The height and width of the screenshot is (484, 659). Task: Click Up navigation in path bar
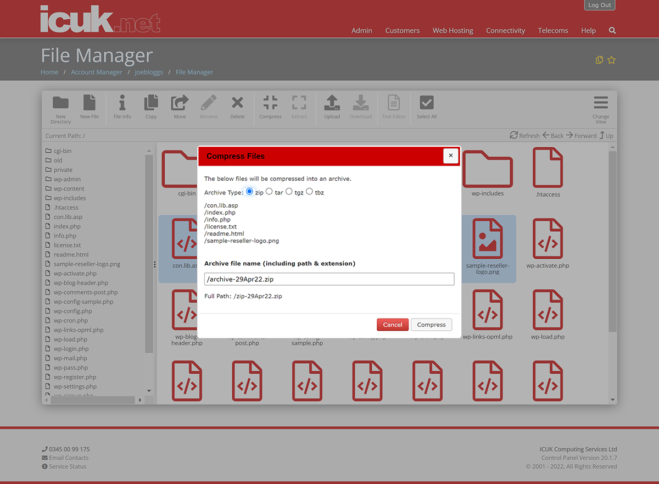[606, 135]
